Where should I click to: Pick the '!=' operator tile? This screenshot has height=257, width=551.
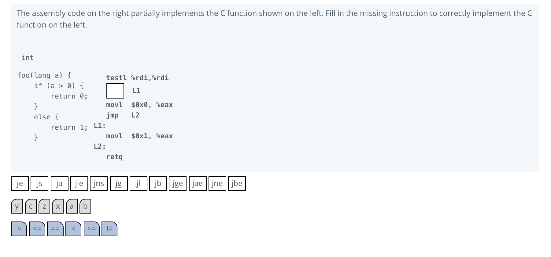[109, 229]
